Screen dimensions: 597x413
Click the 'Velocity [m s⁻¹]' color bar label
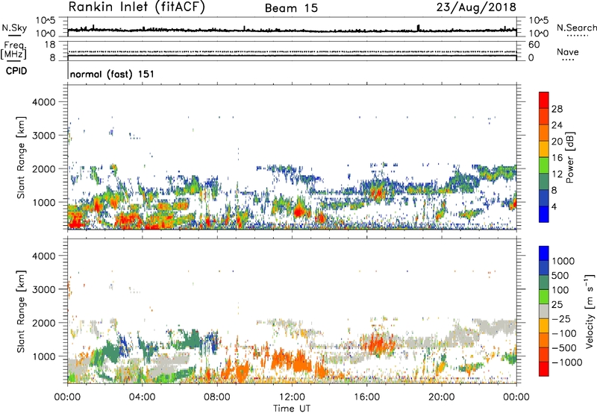pos(590,310)
